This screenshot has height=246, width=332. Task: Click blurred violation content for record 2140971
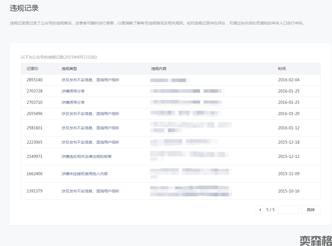click(189, 156)
